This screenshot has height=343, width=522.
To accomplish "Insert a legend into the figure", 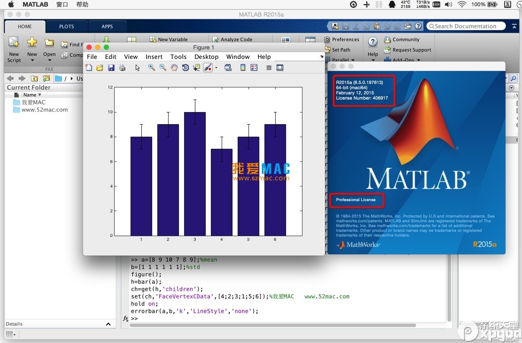I will click(255, 67).
